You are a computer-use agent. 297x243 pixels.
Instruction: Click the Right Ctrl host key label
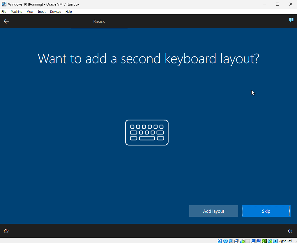point(285,241)
